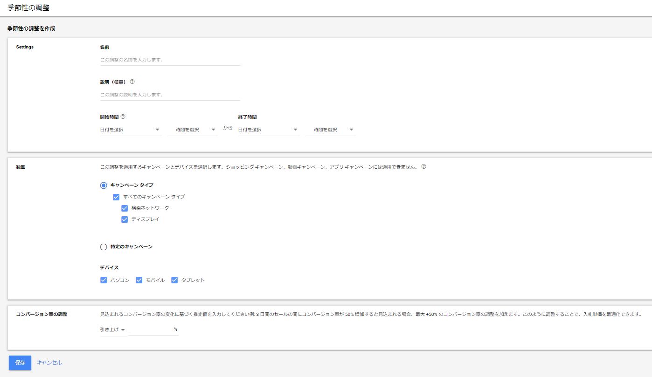Image resolution: width=652 pixels, height=377 pixels.
Task: Toggle モバイル device checkbox
Action: (139, 280)
